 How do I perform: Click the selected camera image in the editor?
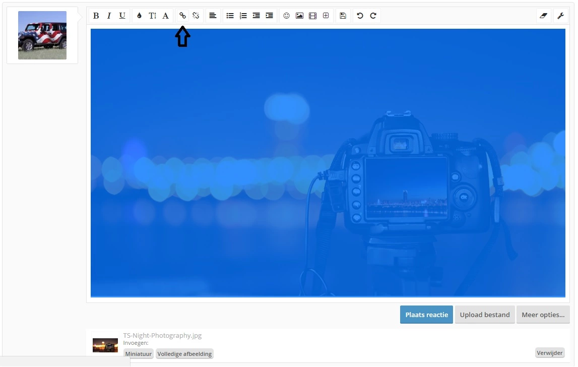click(x=328, y=163)
